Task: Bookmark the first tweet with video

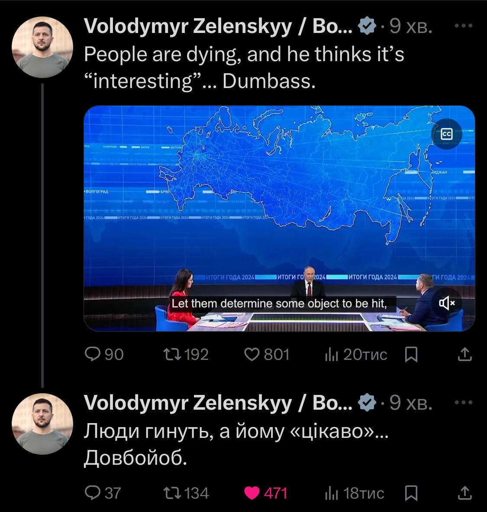Action: [410, 355]
